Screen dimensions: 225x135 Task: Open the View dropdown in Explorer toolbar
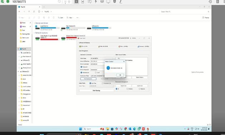click(x=70, y=17)
